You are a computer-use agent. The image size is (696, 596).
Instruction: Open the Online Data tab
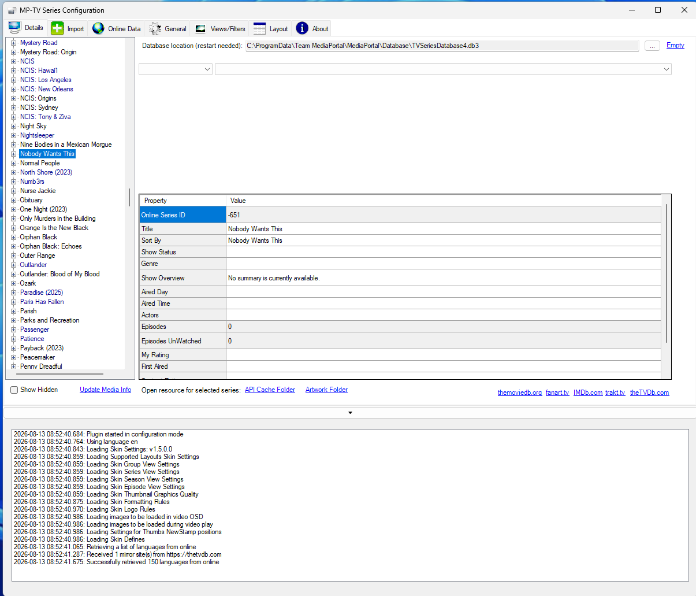(x=117, y=28)
